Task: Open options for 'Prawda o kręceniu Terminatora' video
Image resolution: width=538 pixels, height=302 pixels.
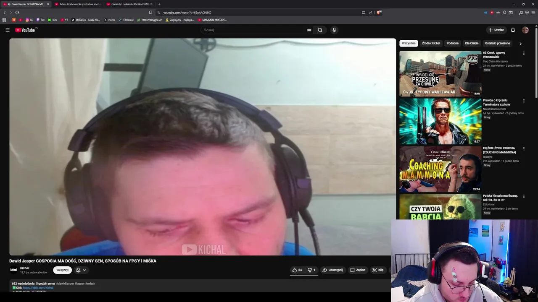Action: pos(524,101)
